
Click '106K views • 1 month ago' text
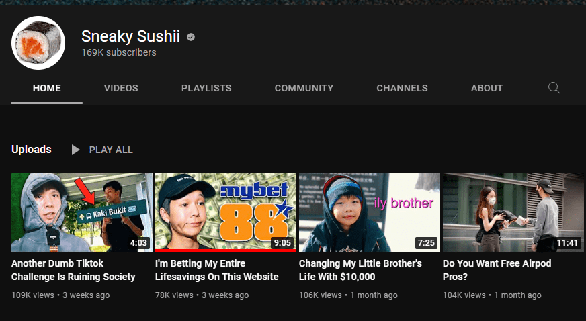click(x=348, y=295)
